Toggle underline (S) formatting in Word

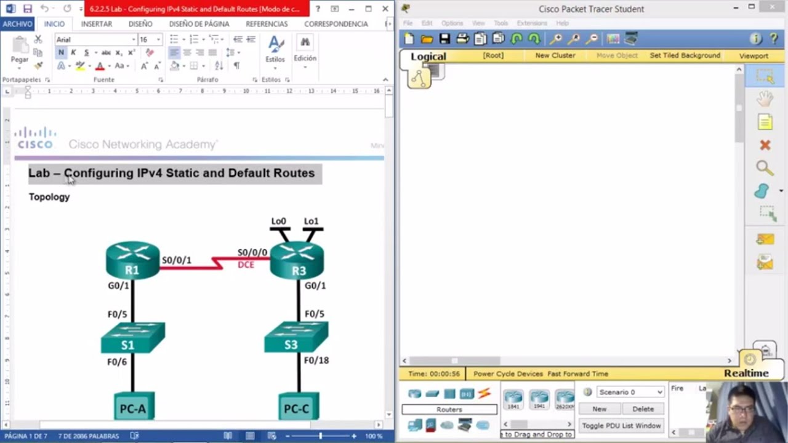(87, 52)
